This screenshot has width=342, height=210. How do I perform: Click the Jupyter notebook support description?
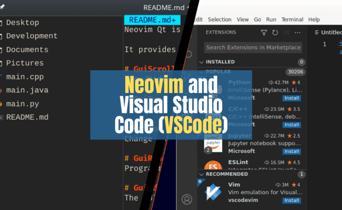click(x=264, y=143)
